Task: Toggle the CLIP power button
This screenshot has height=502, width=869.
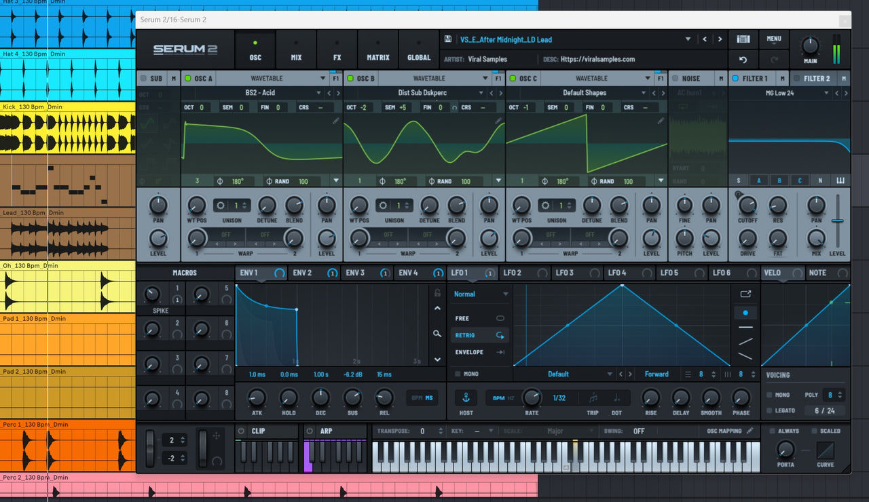Action: (241, 431)
